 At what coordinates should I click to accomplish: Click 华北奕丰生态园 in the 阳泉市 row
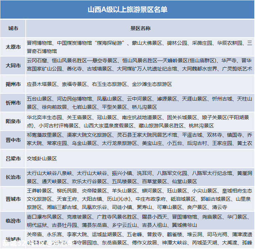point(44,117)
